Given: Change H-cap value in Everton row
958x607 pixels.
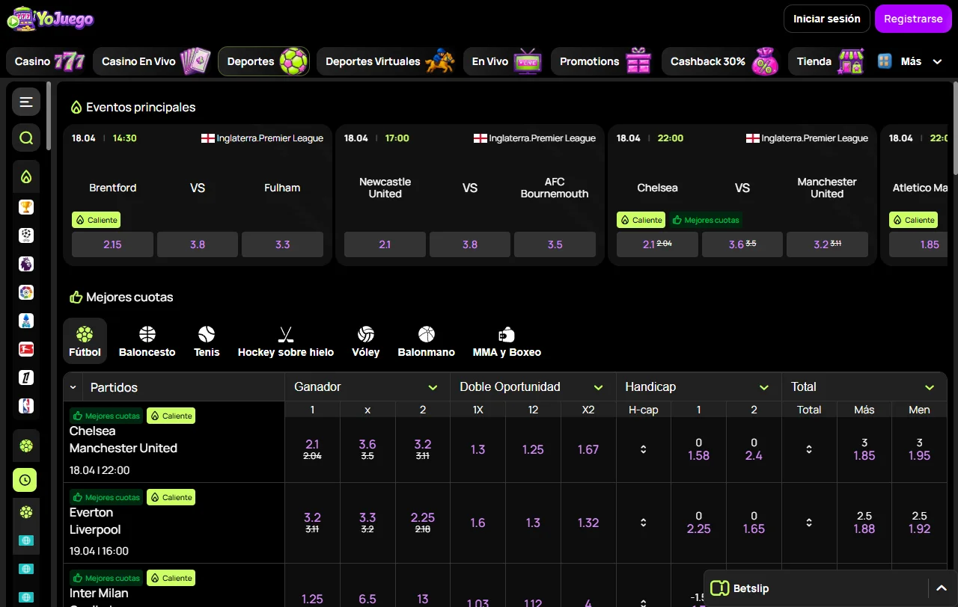Looking at the screenshot, I should (x=643, y=523).
